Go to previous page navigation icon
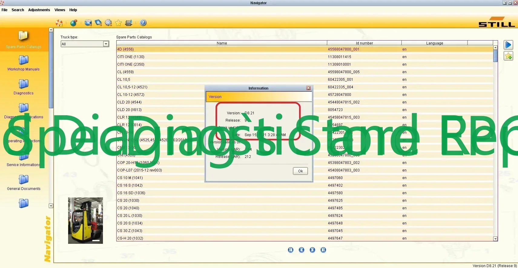 tap(302, 250)
